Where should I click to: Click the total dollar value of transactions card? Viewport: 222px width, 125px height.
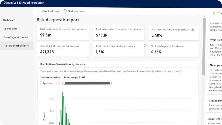pyautogui.click(x=63, y=32)
